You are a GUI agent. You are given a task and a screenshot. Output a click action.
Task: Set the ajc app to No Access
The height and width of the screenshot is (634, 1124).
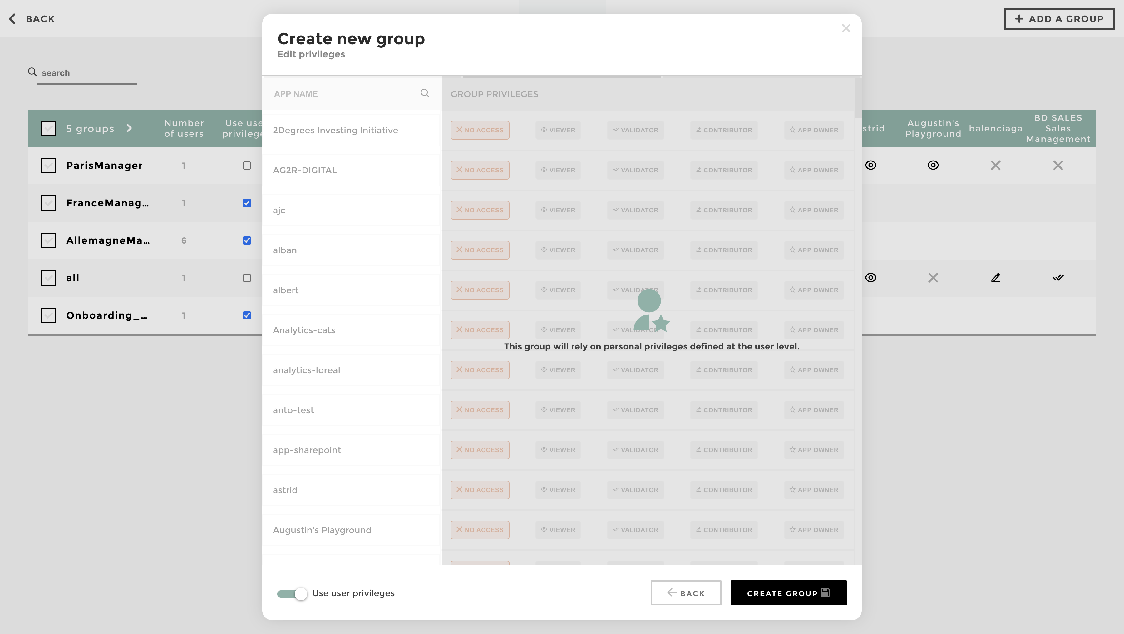(480, 210)
